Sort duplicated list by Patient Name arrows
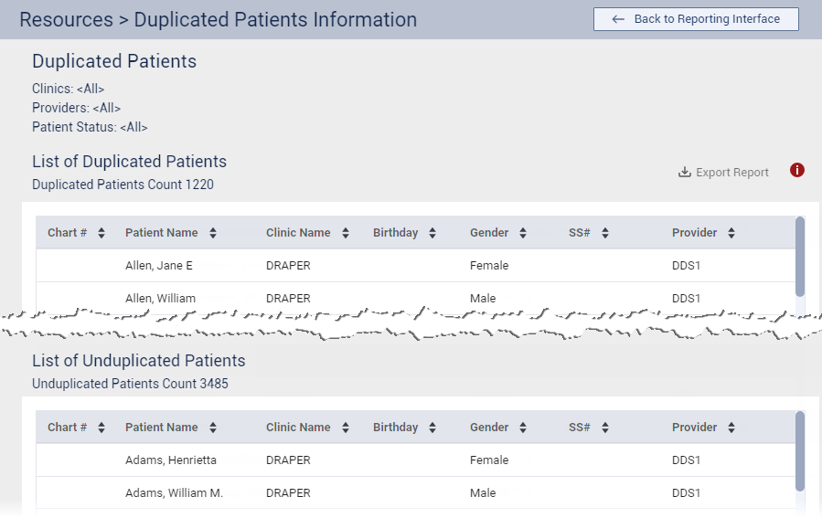 click(x=212, y=233)
